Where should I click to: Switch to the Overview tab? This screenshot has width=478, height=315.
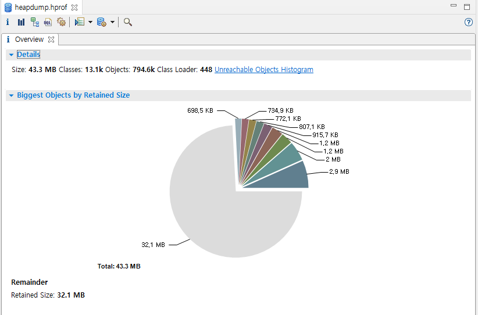[x=28, y=40]
